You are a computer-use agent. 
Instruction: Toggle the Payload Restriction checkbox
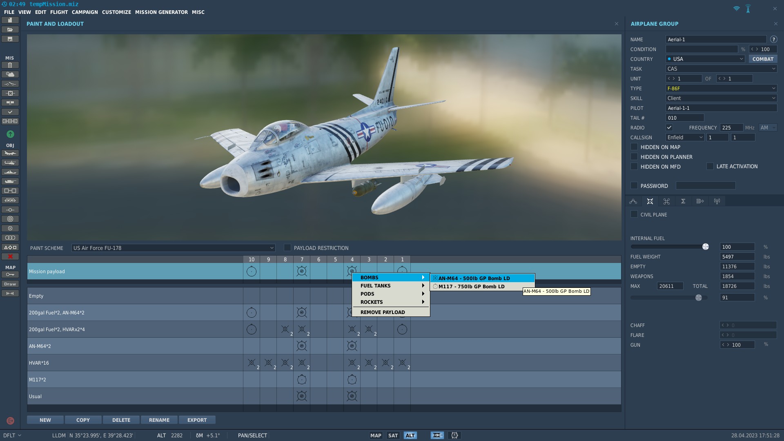coord(287,248)
